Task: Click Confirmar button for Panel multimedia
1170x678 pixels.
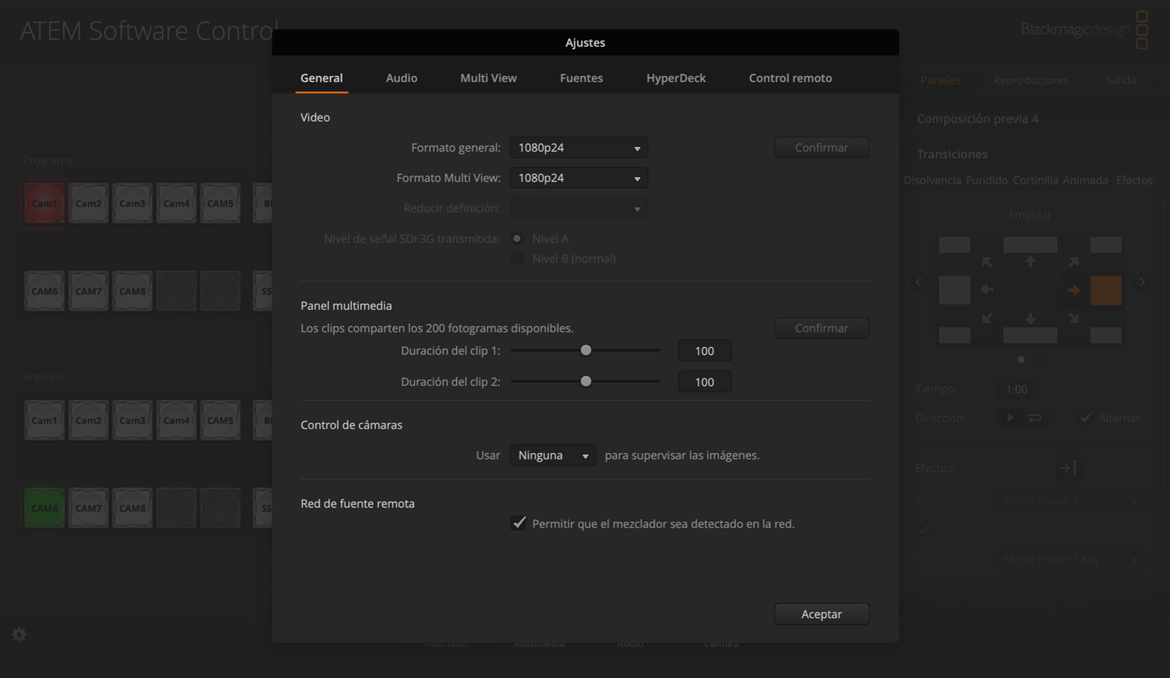Action: [x=822, y=328]
